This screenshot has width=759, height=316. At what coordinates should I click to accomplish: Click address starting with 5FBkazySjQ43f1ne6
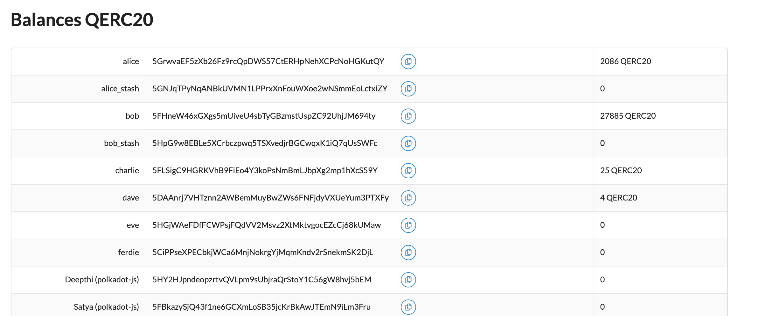point(261,307)
